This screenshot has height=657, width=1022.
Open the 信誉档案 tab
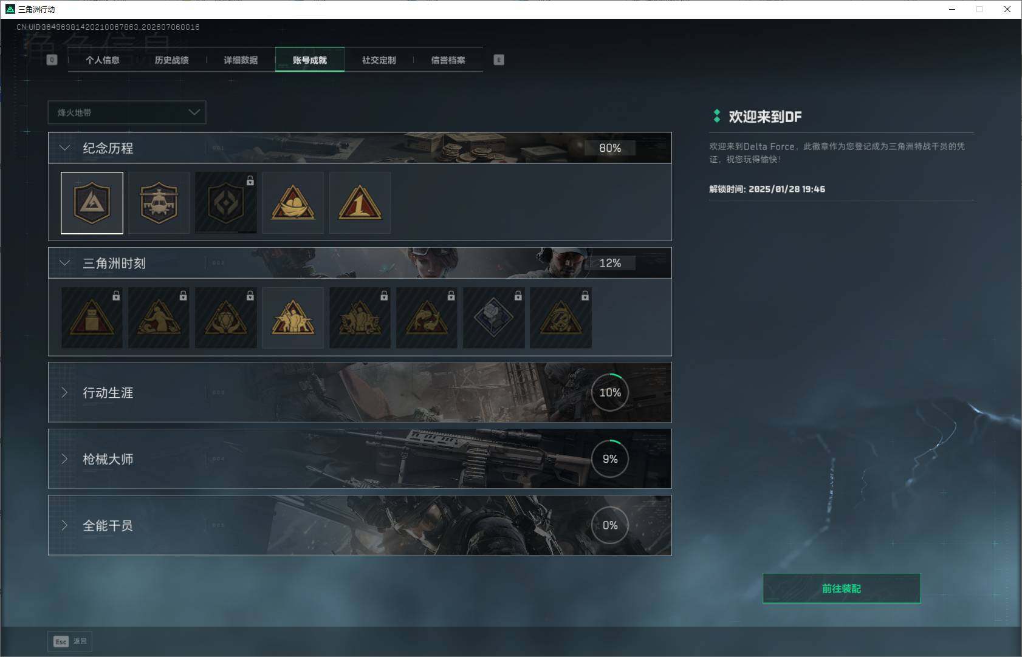[x=448, y=60]
